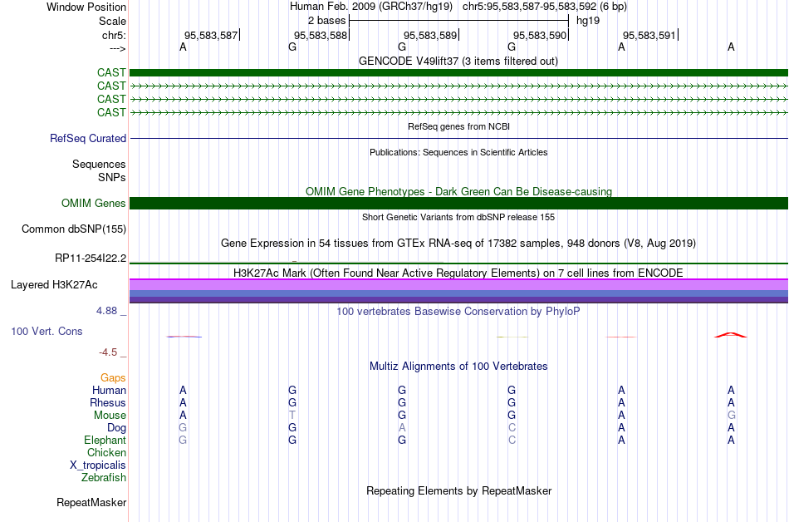This screenshot has height=522, width=789.
Task: Click the "Common dbSNP(155)" track label
Action: coord(74,229)
